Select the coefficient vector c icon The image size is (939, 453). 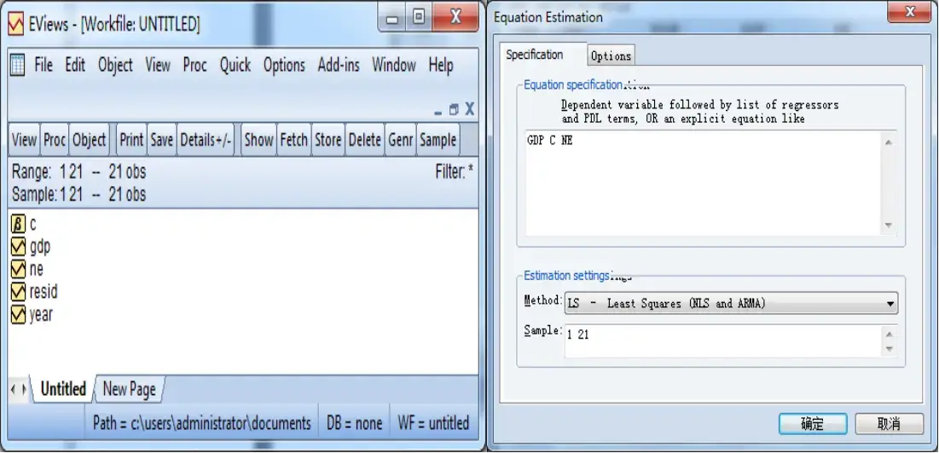[x=18, y=224]
